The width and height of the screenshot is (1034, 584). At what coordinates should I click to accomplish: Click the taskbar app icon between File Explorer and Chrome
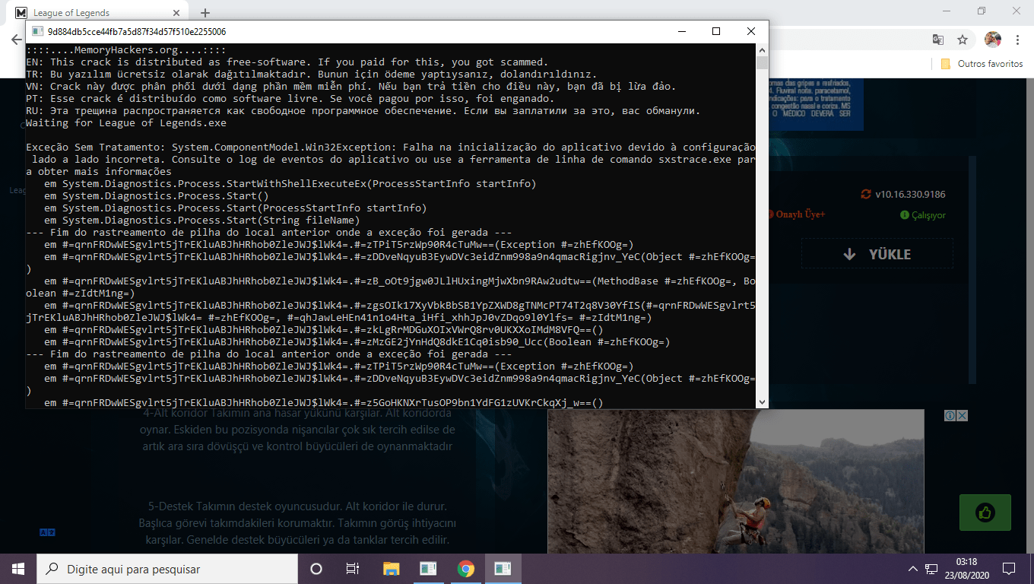point(428,569)
